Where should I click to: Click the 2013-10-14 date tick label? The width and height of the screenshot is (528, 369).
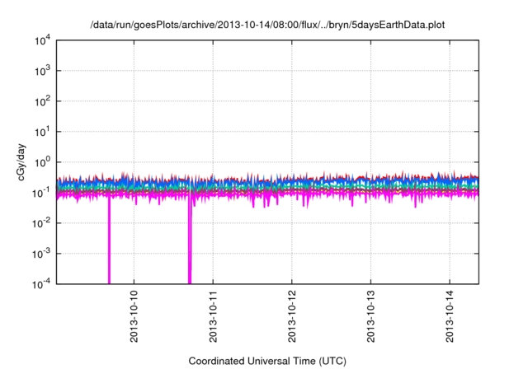pyautogui.click(x=450, y=316)
